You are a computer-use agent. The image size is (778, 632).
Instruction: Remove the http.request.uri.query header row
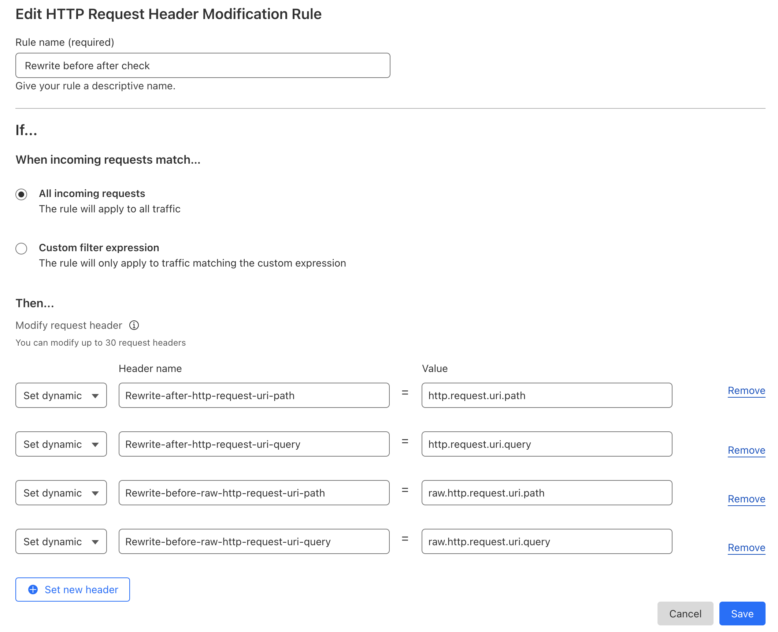746,450
